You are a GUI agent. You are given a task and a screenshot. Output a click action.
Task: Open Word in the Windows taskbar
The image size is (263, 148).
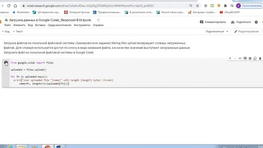(x=59, y=146)
